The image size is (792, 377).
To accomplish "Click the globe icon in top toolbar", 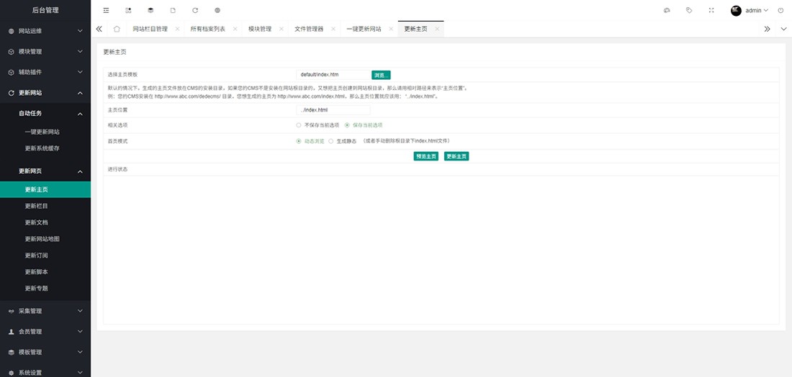I will pos(217,11).
